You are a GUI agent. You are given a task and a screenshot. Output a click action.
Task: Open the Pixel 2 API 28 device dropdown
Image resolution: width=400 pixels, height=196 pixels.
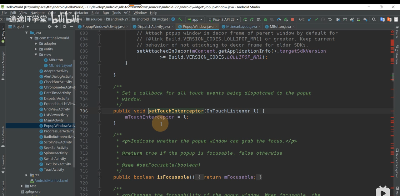223,19
